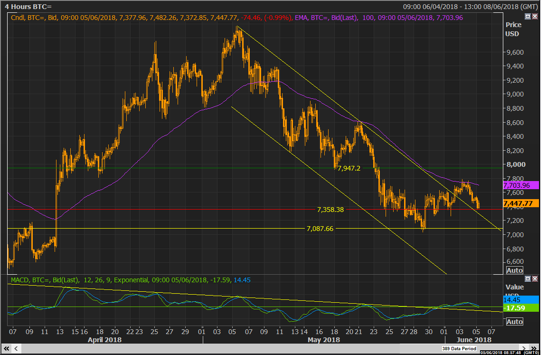
Task: Maximize the MACD indicator pane
Action: pyautogui.click(x=528, y=279)
